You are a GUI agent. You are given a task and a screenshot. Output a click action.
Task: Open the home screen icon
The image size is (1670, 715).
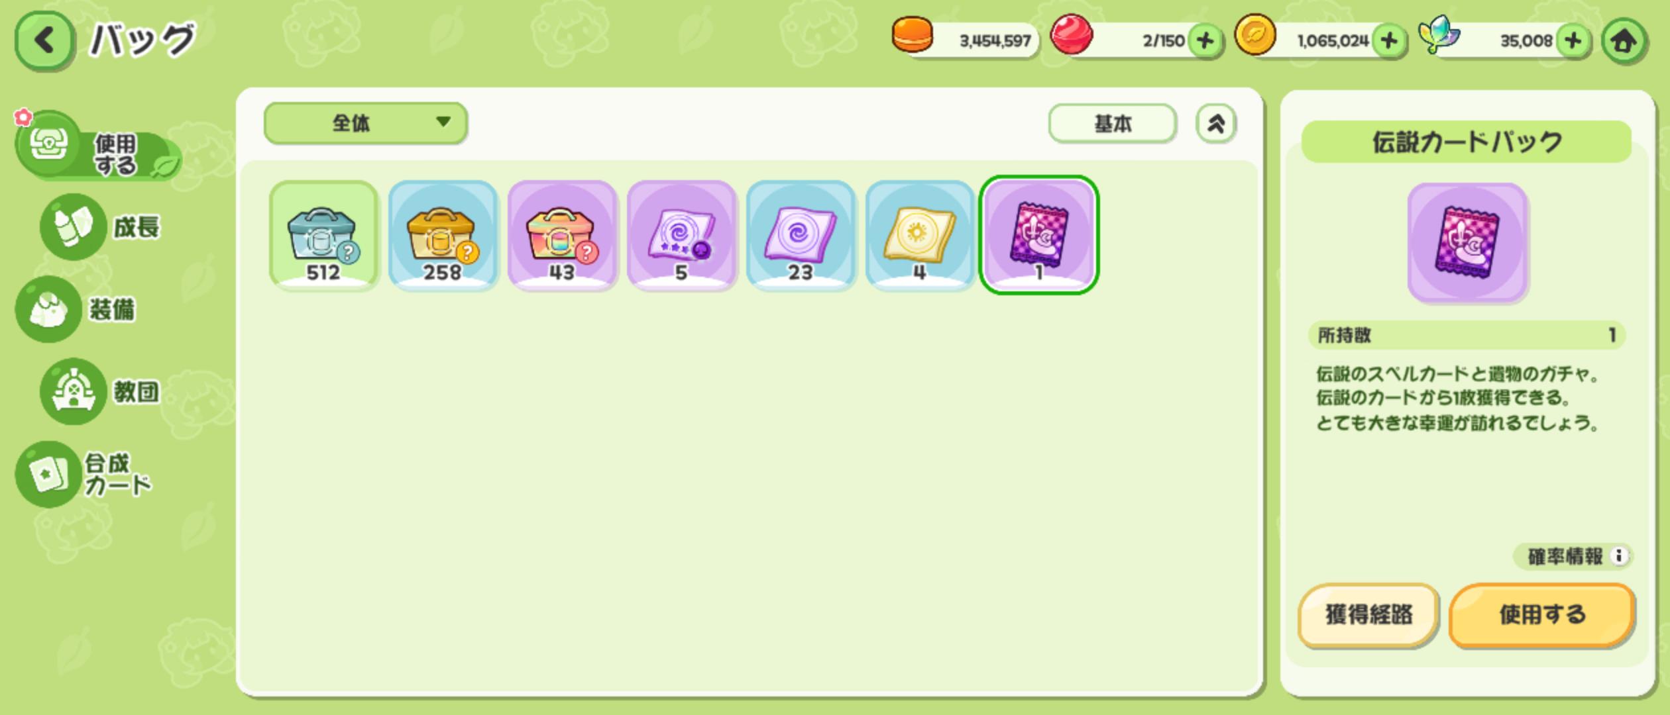click(x=1624, y=42)
